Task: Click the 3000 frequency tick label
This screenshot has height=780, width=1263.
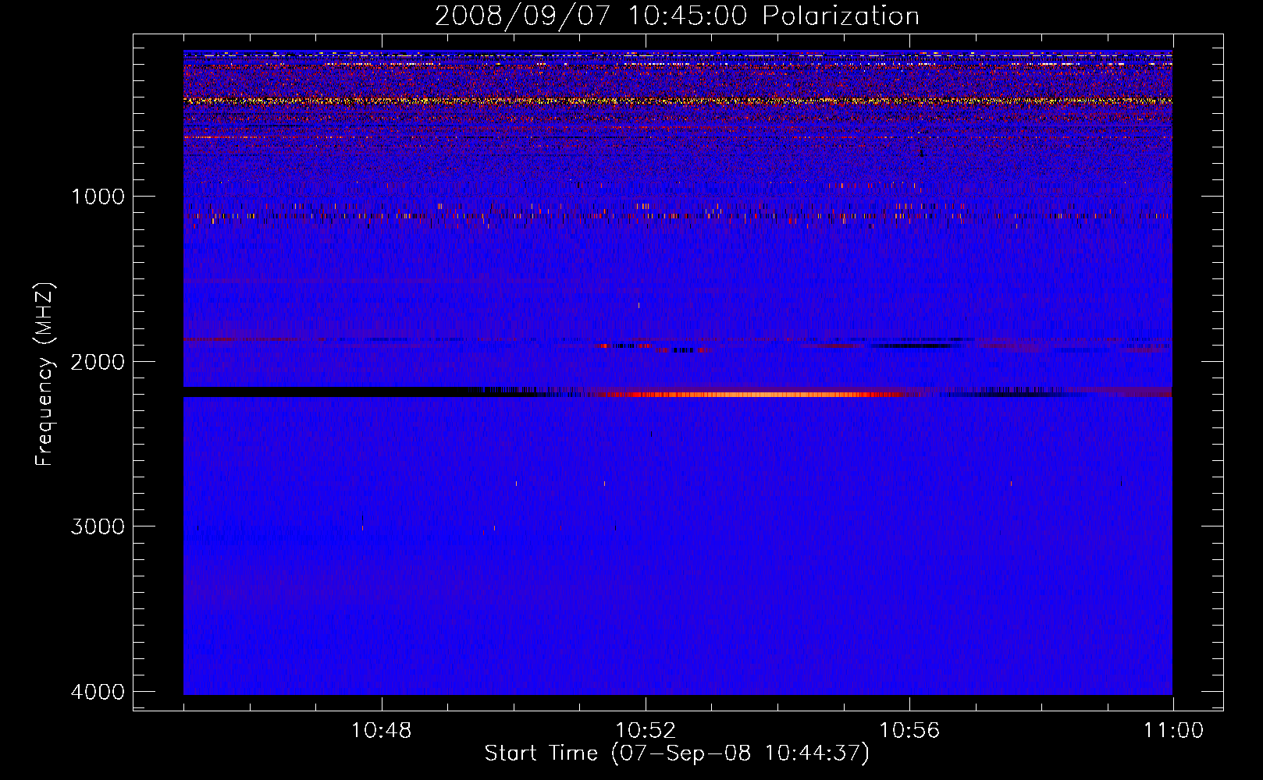Action: [x=98, y=526]
